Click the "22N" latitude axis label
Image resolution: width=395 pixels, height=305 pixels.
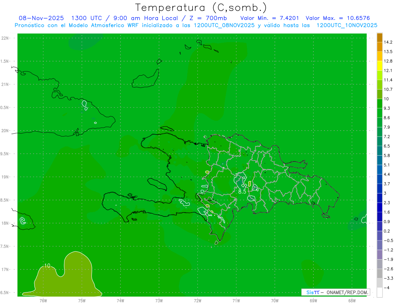[x=5, y=38]
